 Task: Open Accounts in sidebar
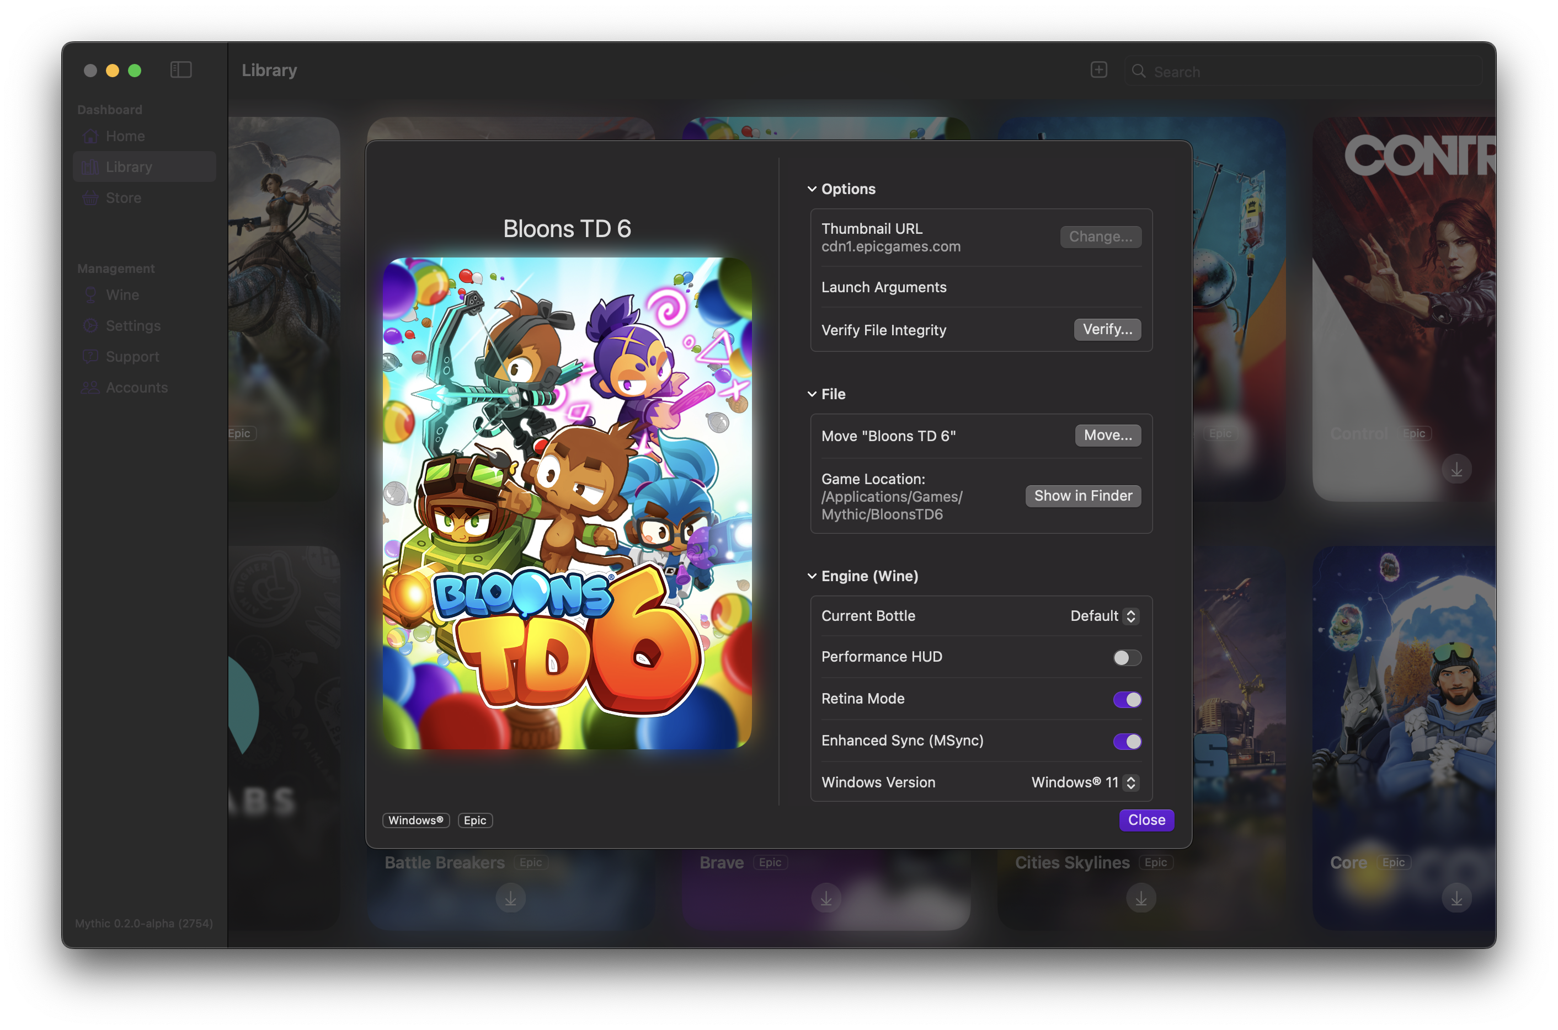click(145, 388)
